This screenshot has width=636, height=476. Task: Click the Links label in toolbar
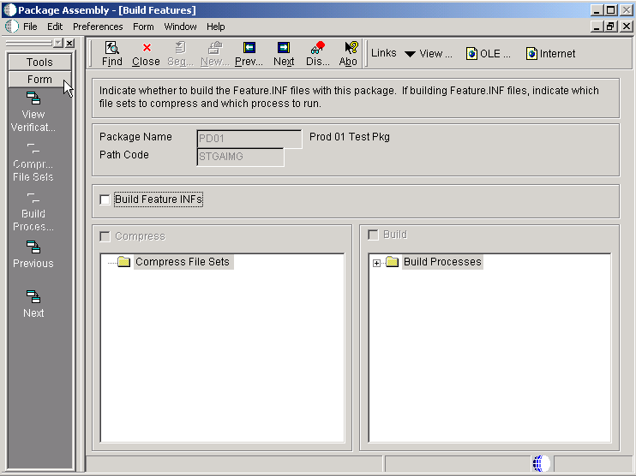pos(384,53)
